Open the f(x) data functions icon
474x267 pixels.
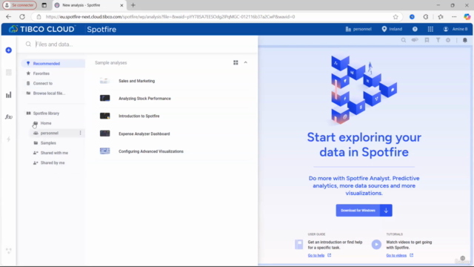click(x=8, y=117)
